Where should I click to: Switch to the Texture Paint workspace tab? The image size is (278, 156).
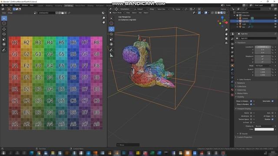click(80, 6)
